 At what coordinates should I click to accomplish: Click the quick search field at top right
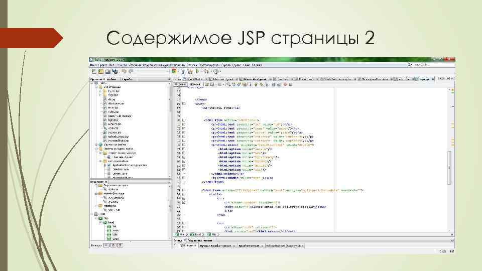click(x=431, y=65)
